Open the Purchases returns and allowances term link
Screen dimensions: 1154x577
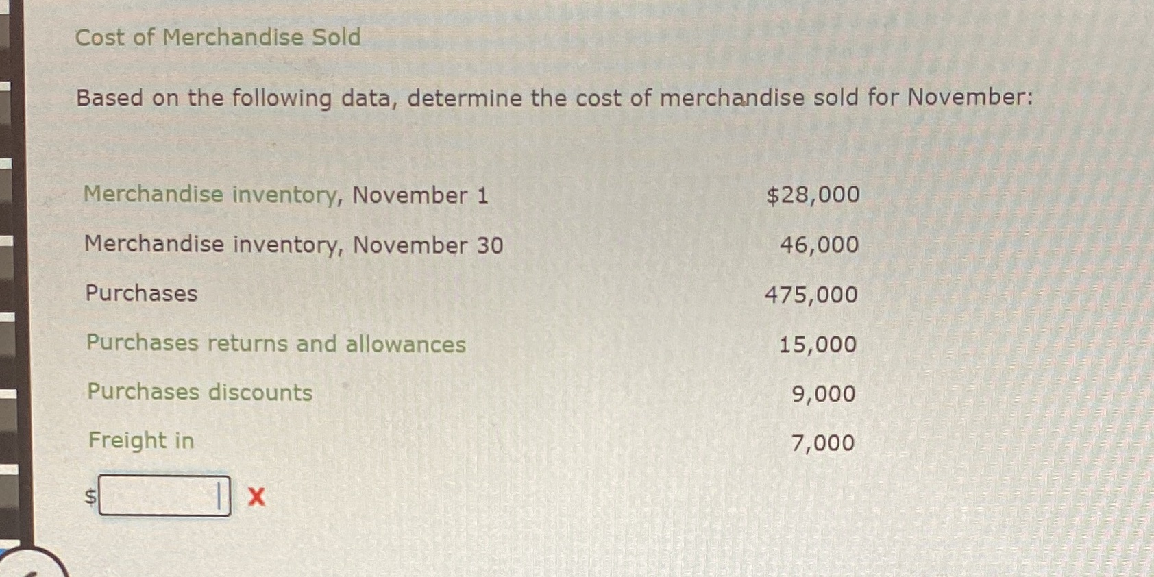[276, 343]
